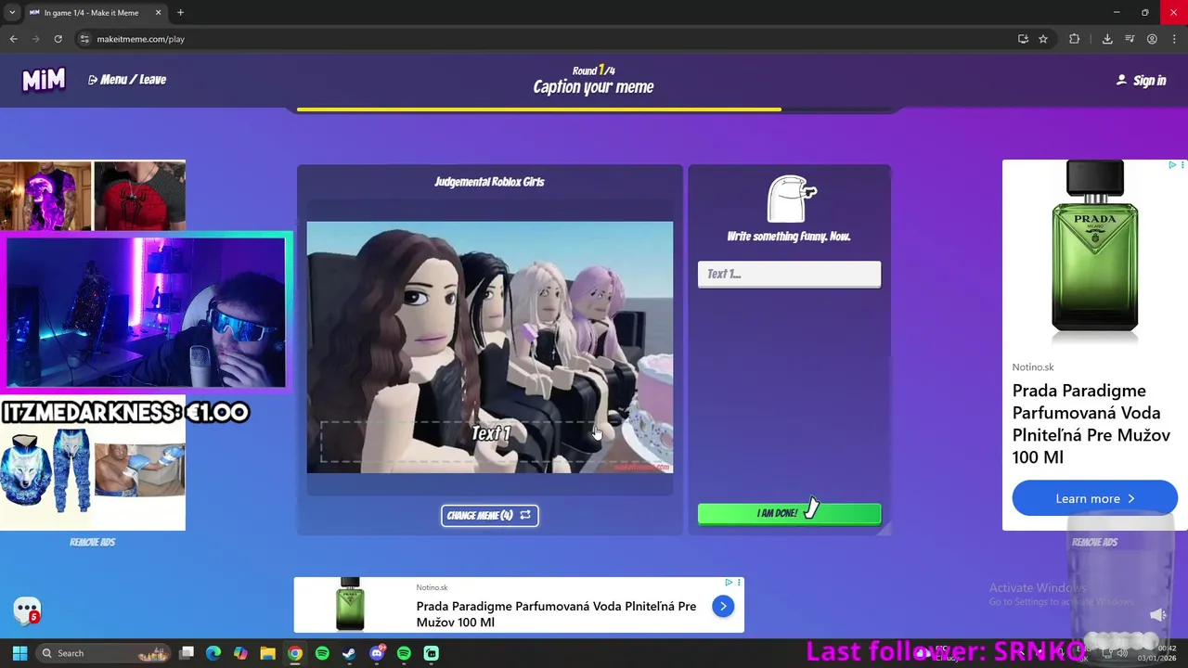Reload the current page
1188x668 pixels.
(58, 39)
